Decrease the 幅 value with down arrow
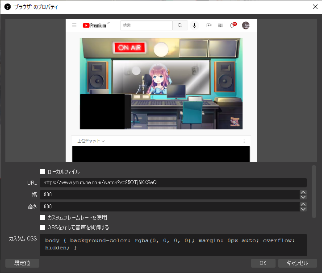This screenshot has width=322, height=273. click(x=303, y=197)
